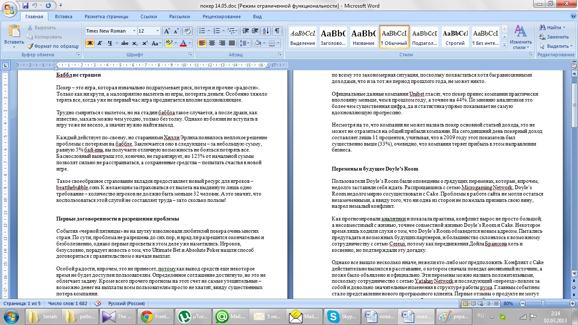The height and width of the screenshot is (325, 578).
Task: Open the font size 12 dropdown
Action: tap(158, 31)
